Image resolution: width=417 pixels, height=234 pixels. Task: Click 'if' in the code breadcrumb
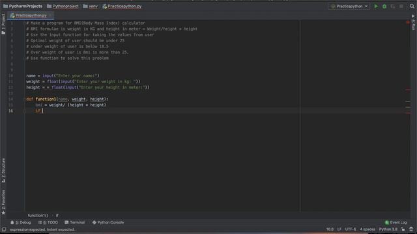tap(57, 215)
